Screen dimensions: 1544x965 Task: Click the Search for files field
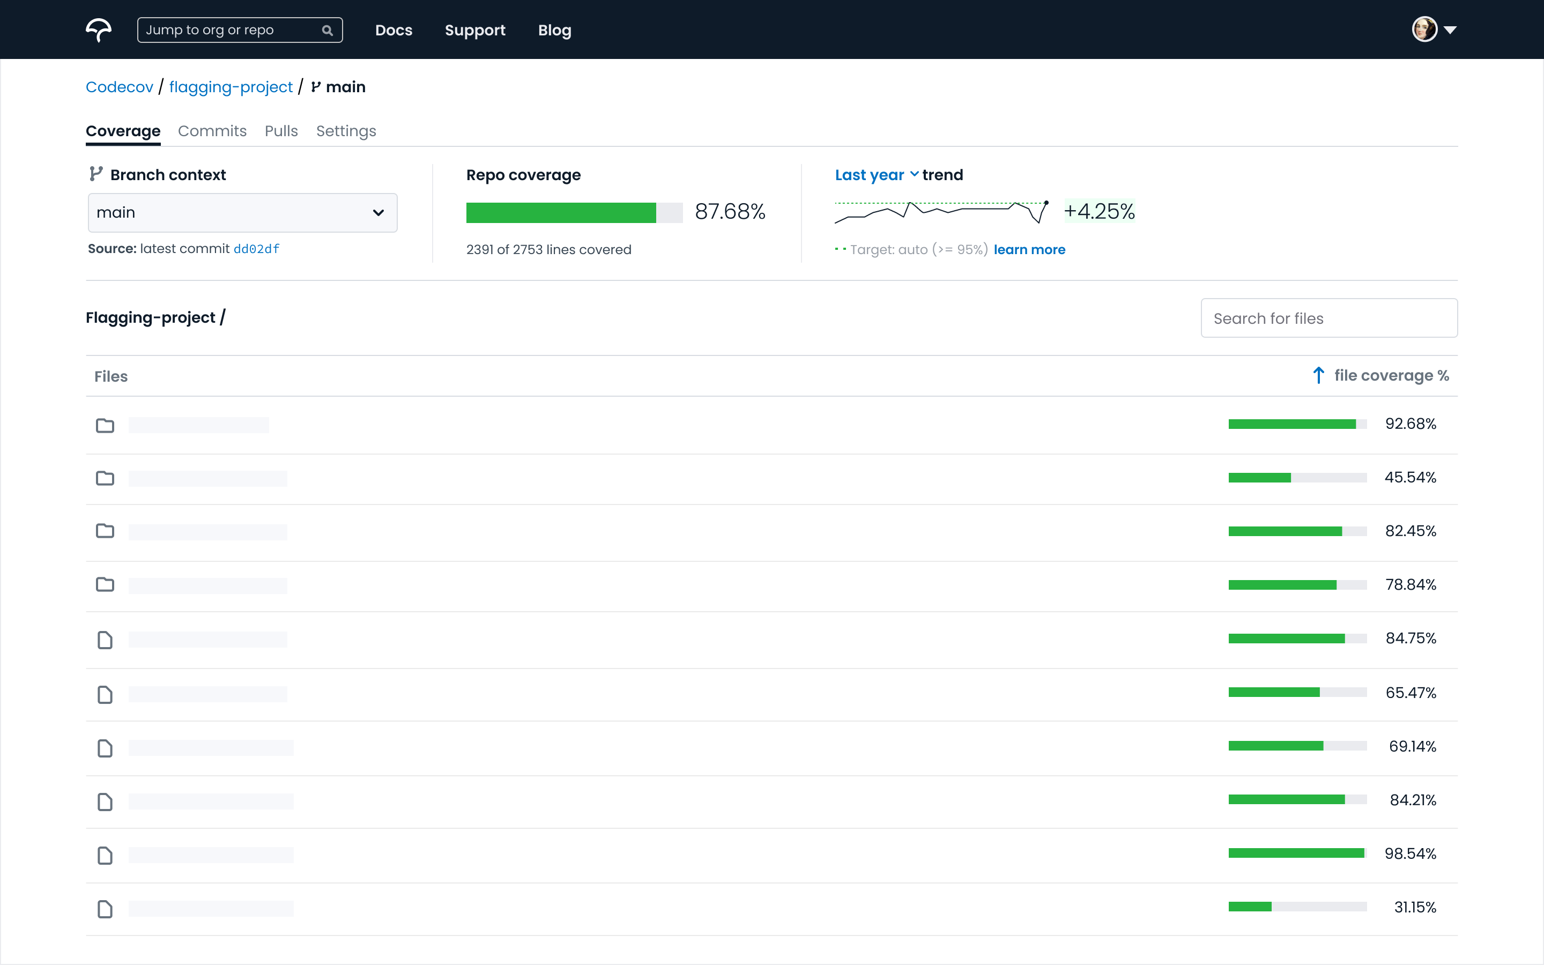coord(1329,318)
